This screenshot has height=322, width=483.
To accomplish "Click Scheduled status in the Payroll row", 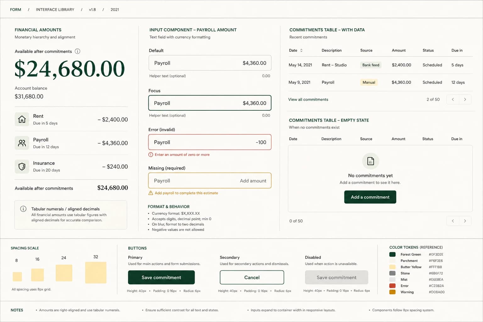I will click(x=432, y=82).
